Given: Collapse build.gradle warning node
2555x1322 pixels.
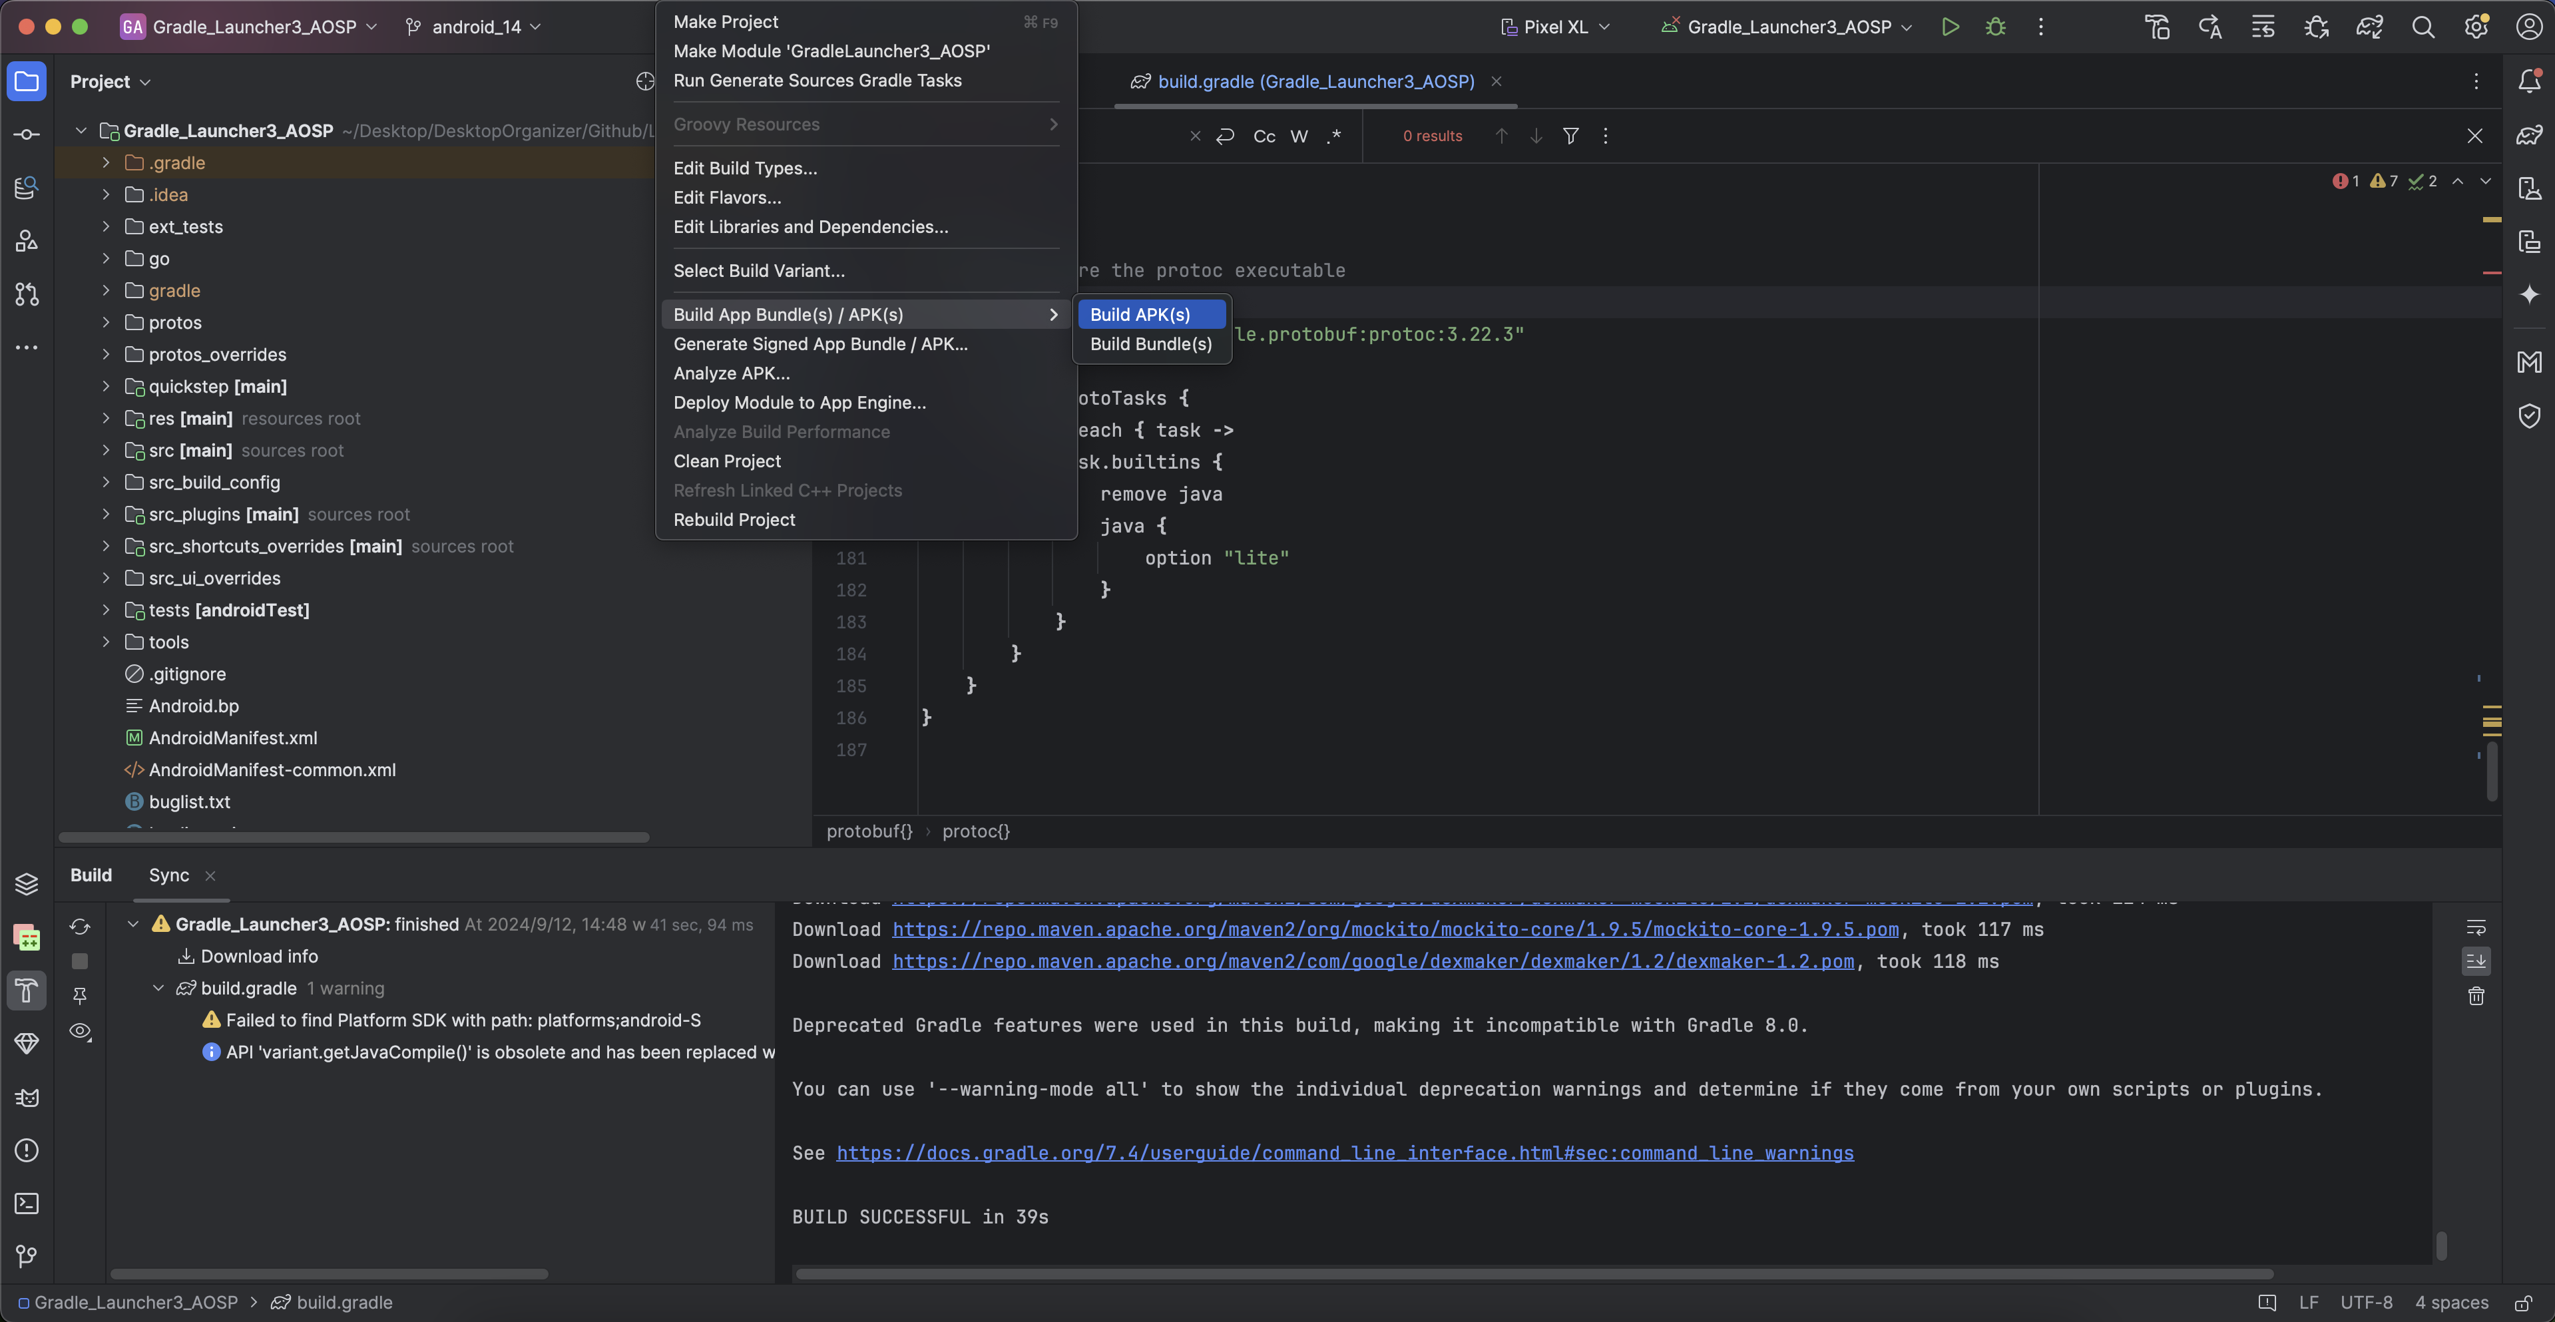Looking at the screenshot, I should (x=158, y=989).
